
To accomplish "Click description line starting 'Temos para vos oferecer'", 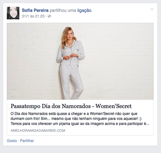I will point(80,124).
